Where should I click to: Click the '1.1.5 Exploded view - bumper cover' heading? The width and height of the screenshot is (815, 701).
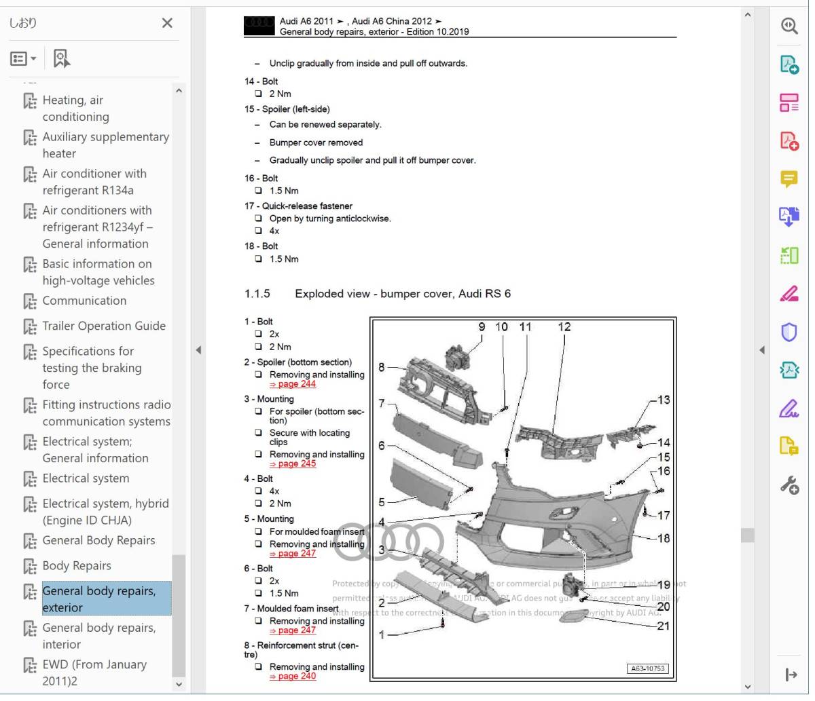click(x=378, y=294)
